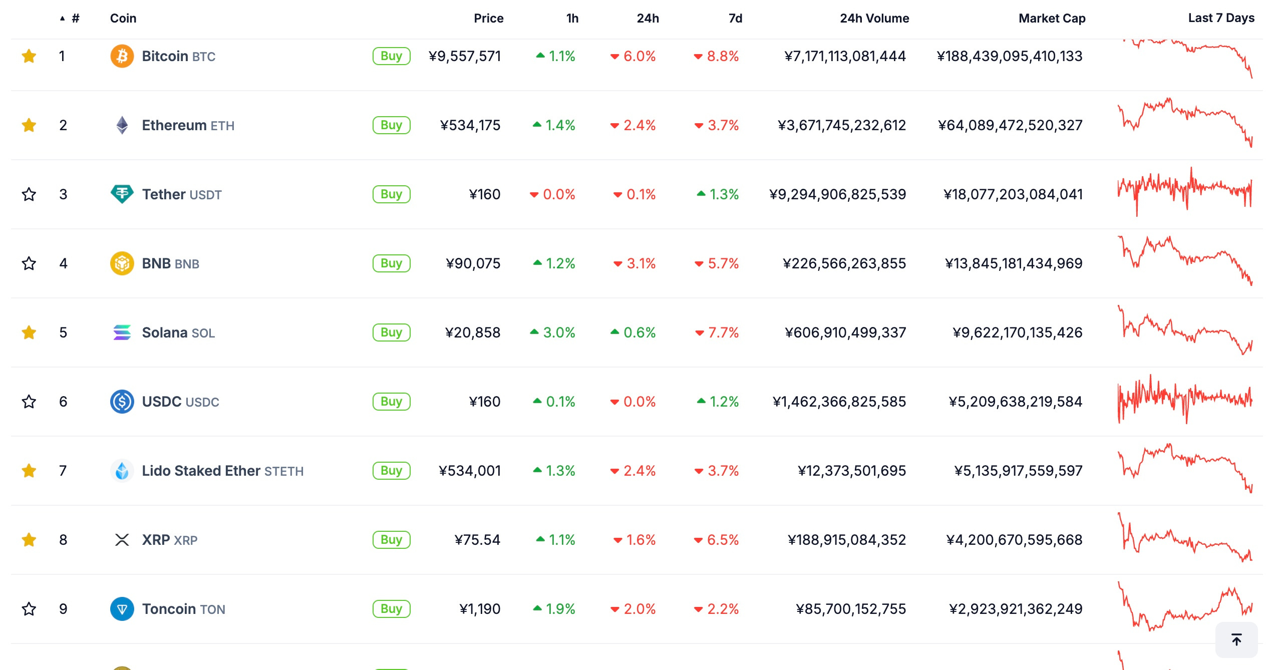Sort table by Price column header
Screen dimensions: 1275x670
pos(488,19)
